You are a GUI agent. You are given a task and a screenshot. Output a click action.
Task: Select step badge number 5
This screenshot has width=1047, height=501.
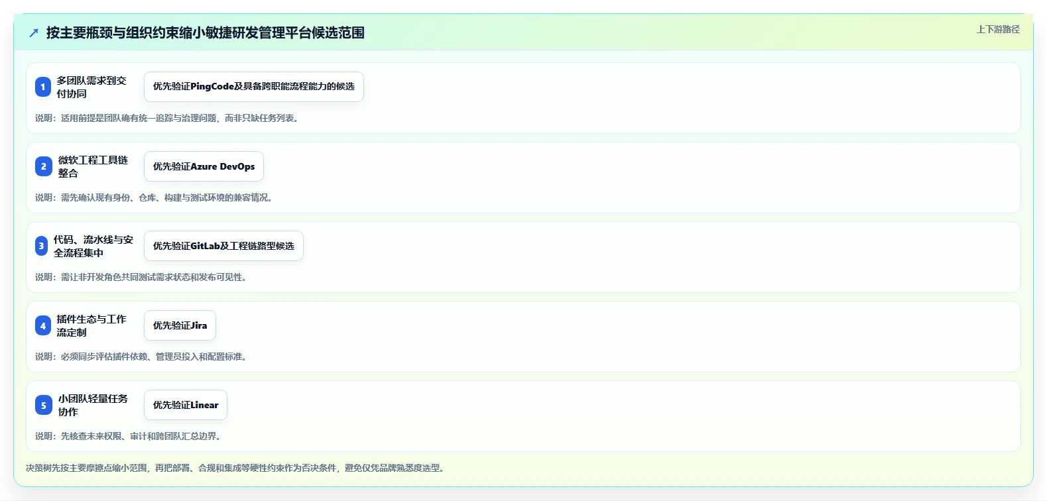coord(44,405)
